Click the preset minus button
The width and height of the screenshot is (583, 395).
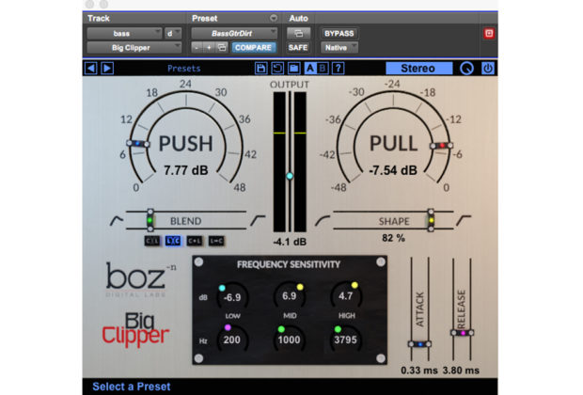click(x=197, y=48)
